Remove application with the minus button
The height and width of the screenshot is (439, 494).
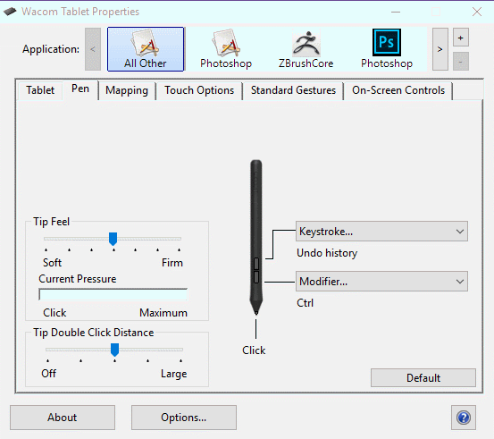pyautogui.click(x=461, y=61)
